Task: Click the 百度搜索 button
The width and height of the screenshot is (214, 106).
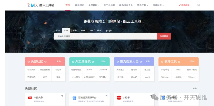Action: (x=164, y=36)
